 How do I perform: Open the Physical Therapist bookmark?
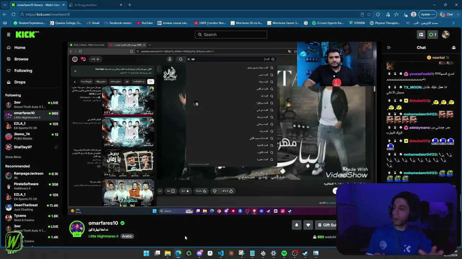(385, 23)
